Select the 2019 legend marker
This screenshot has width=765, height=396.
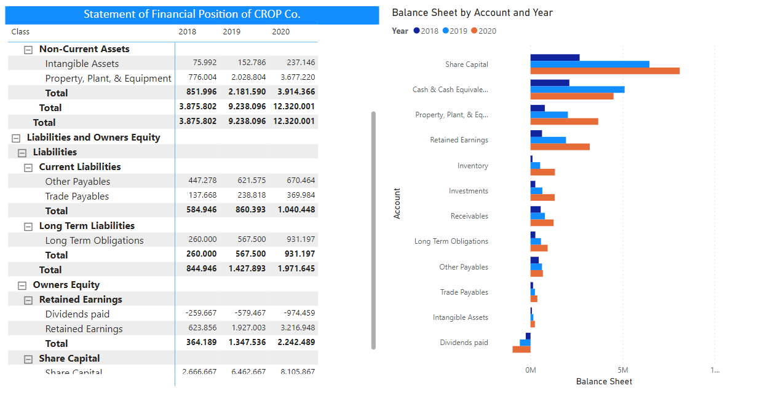click(445, 31)
